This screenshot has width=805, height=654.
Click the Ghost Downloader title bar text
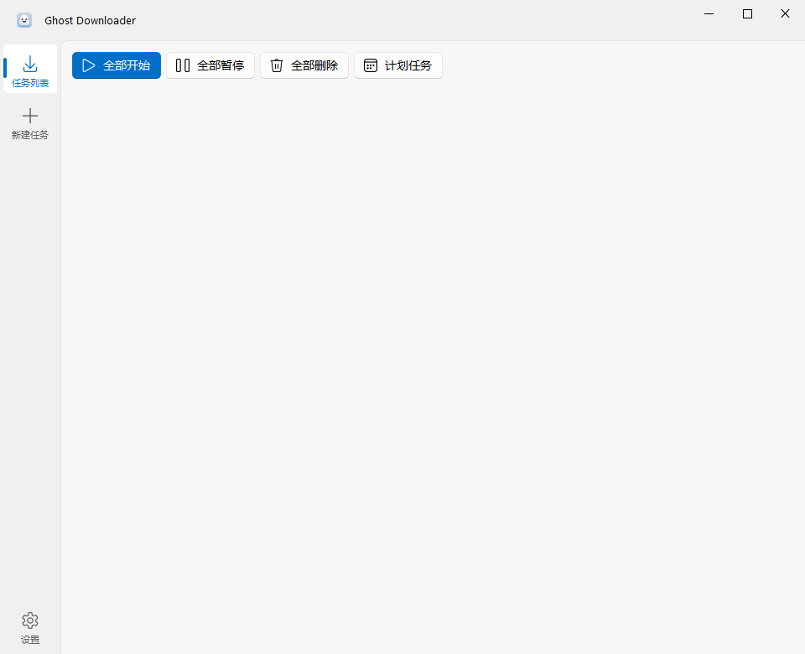(90, 20)
